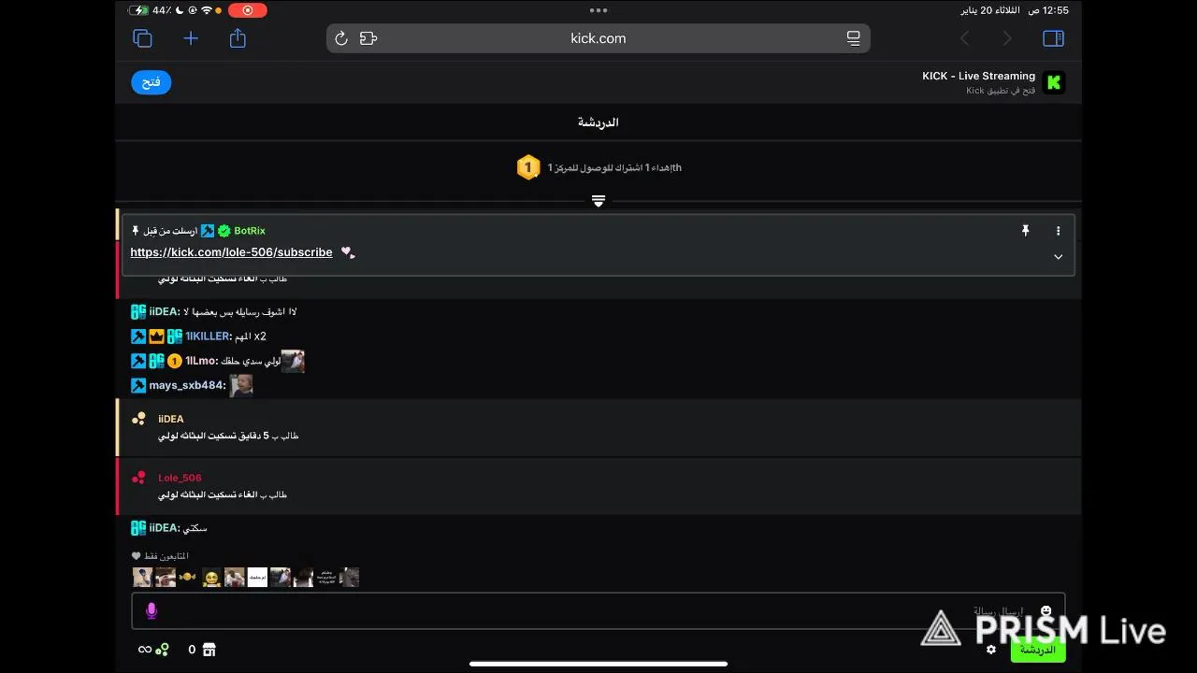Collapse the gift leaderboard banner

[x=598, y=201]
